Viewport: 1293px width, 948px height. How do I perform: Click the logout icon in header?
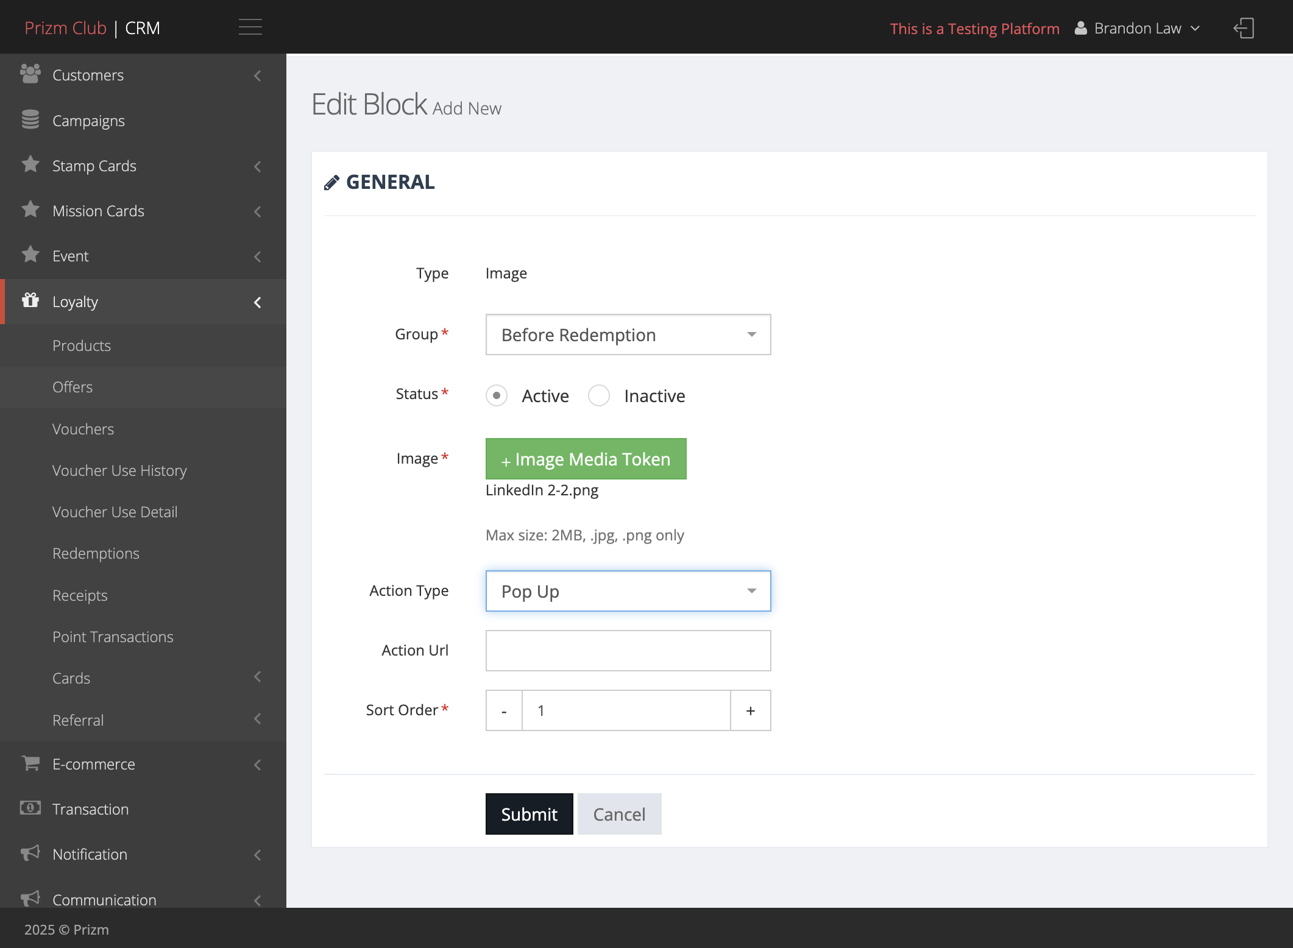1244,28
